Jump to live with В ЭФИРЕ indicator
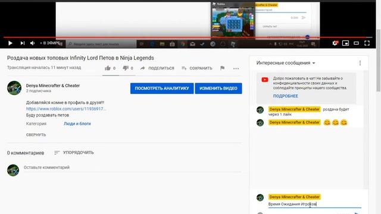Screen dimensions: 381x214 (x=50, y=43)
